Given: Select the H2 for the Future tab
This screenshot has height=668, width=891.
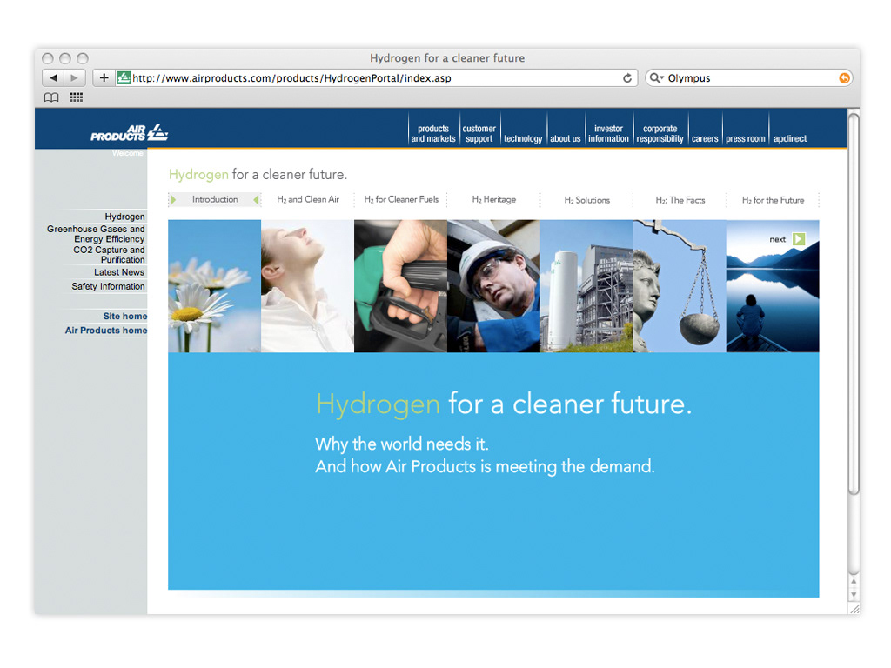Looking at the screenshot, I should click(x=773, y=200).
